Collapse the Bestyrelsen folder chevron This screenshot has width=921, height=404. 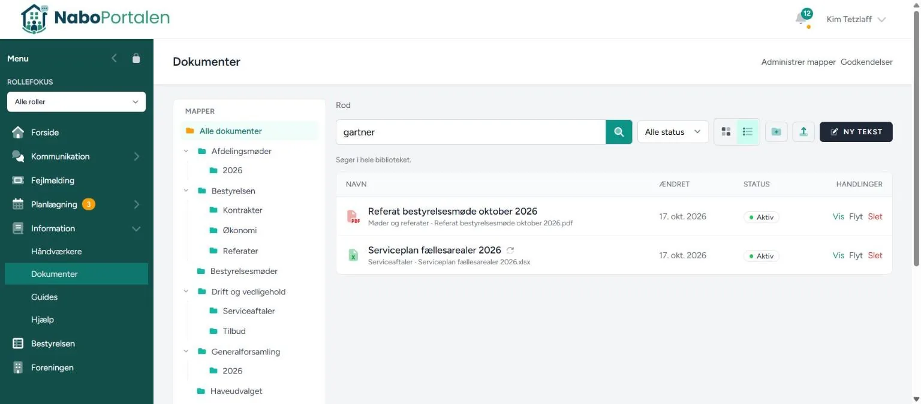coord(186,191)
